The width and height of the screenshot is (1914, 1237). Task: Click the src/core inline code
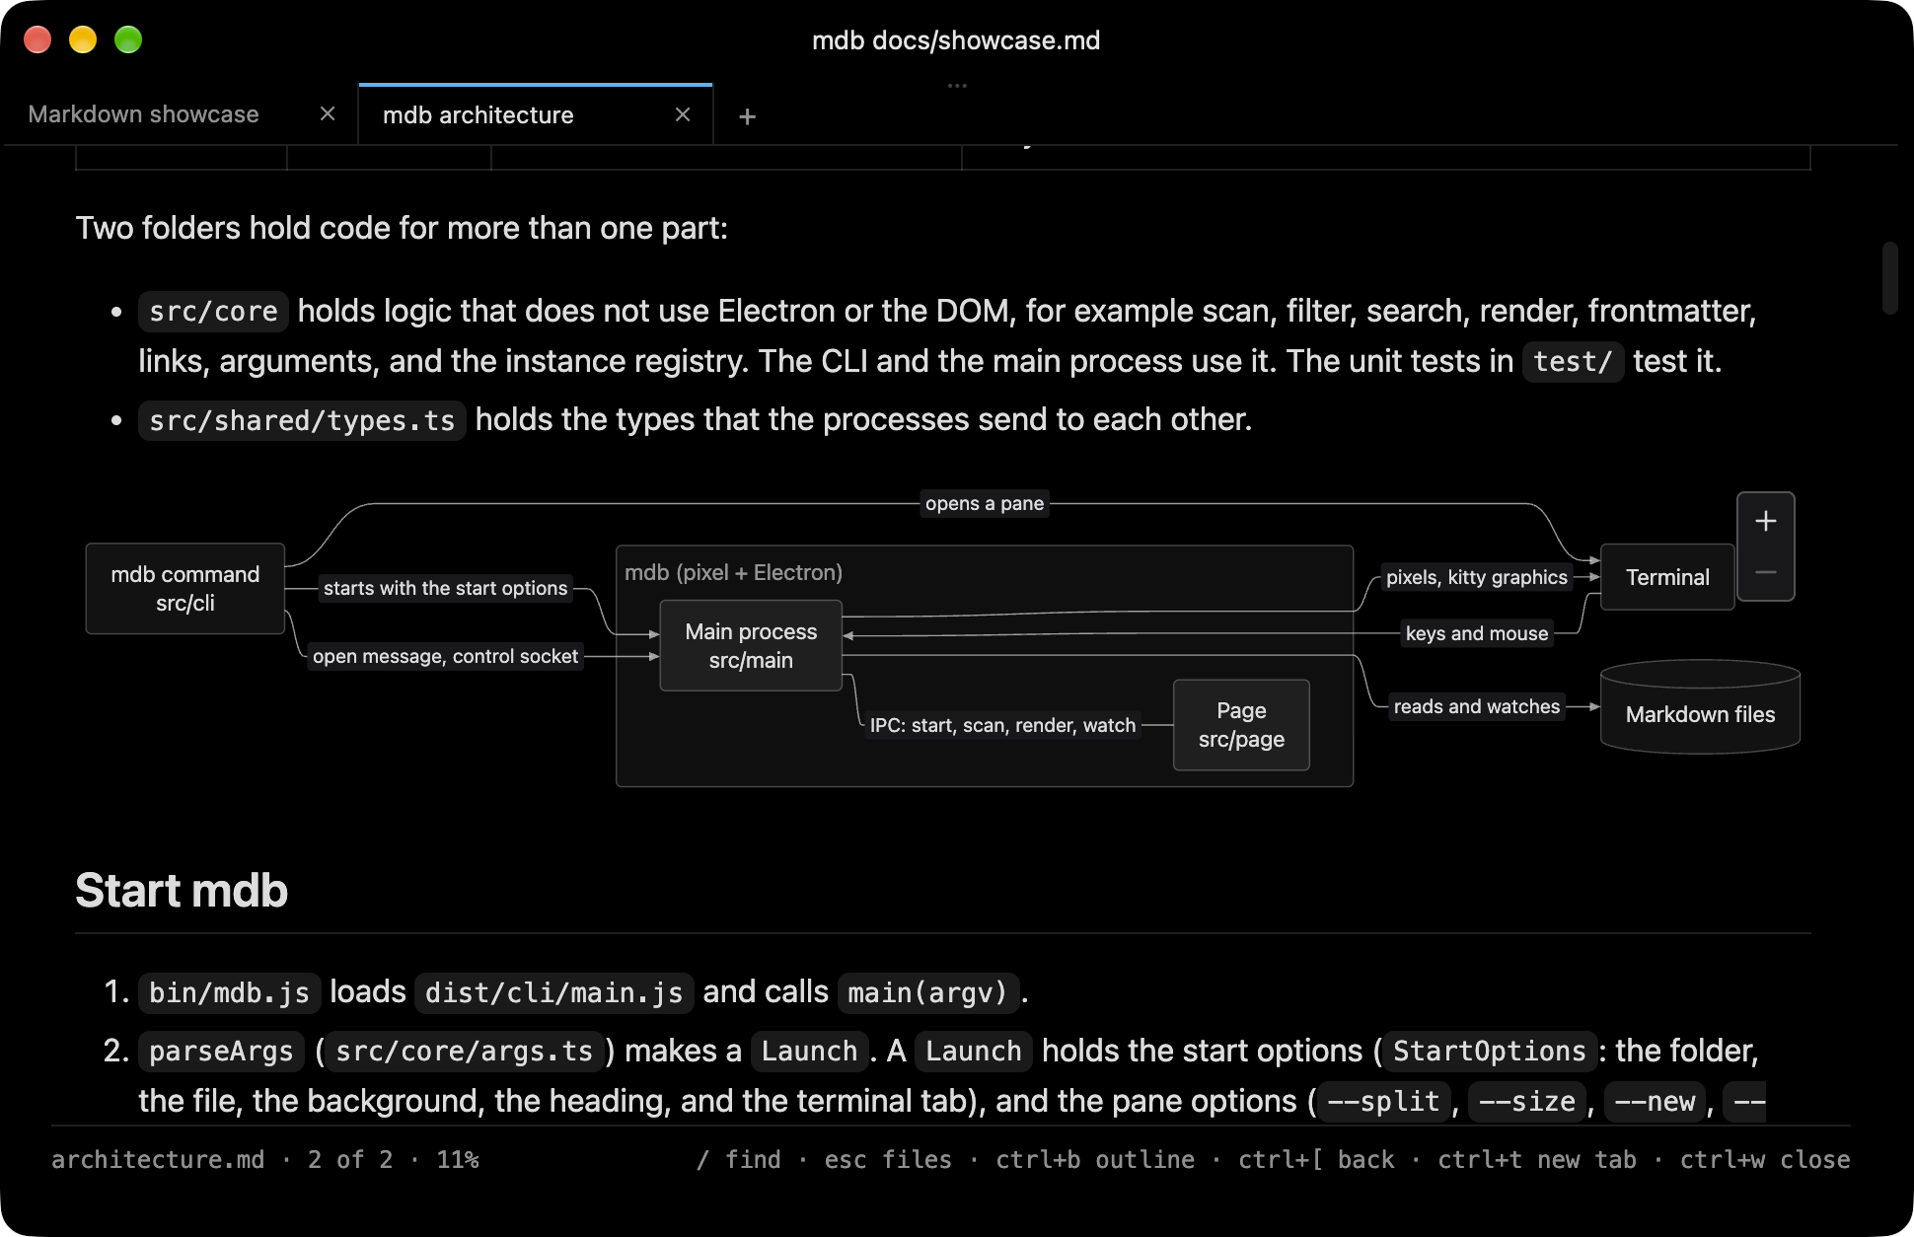click(213, 312)
